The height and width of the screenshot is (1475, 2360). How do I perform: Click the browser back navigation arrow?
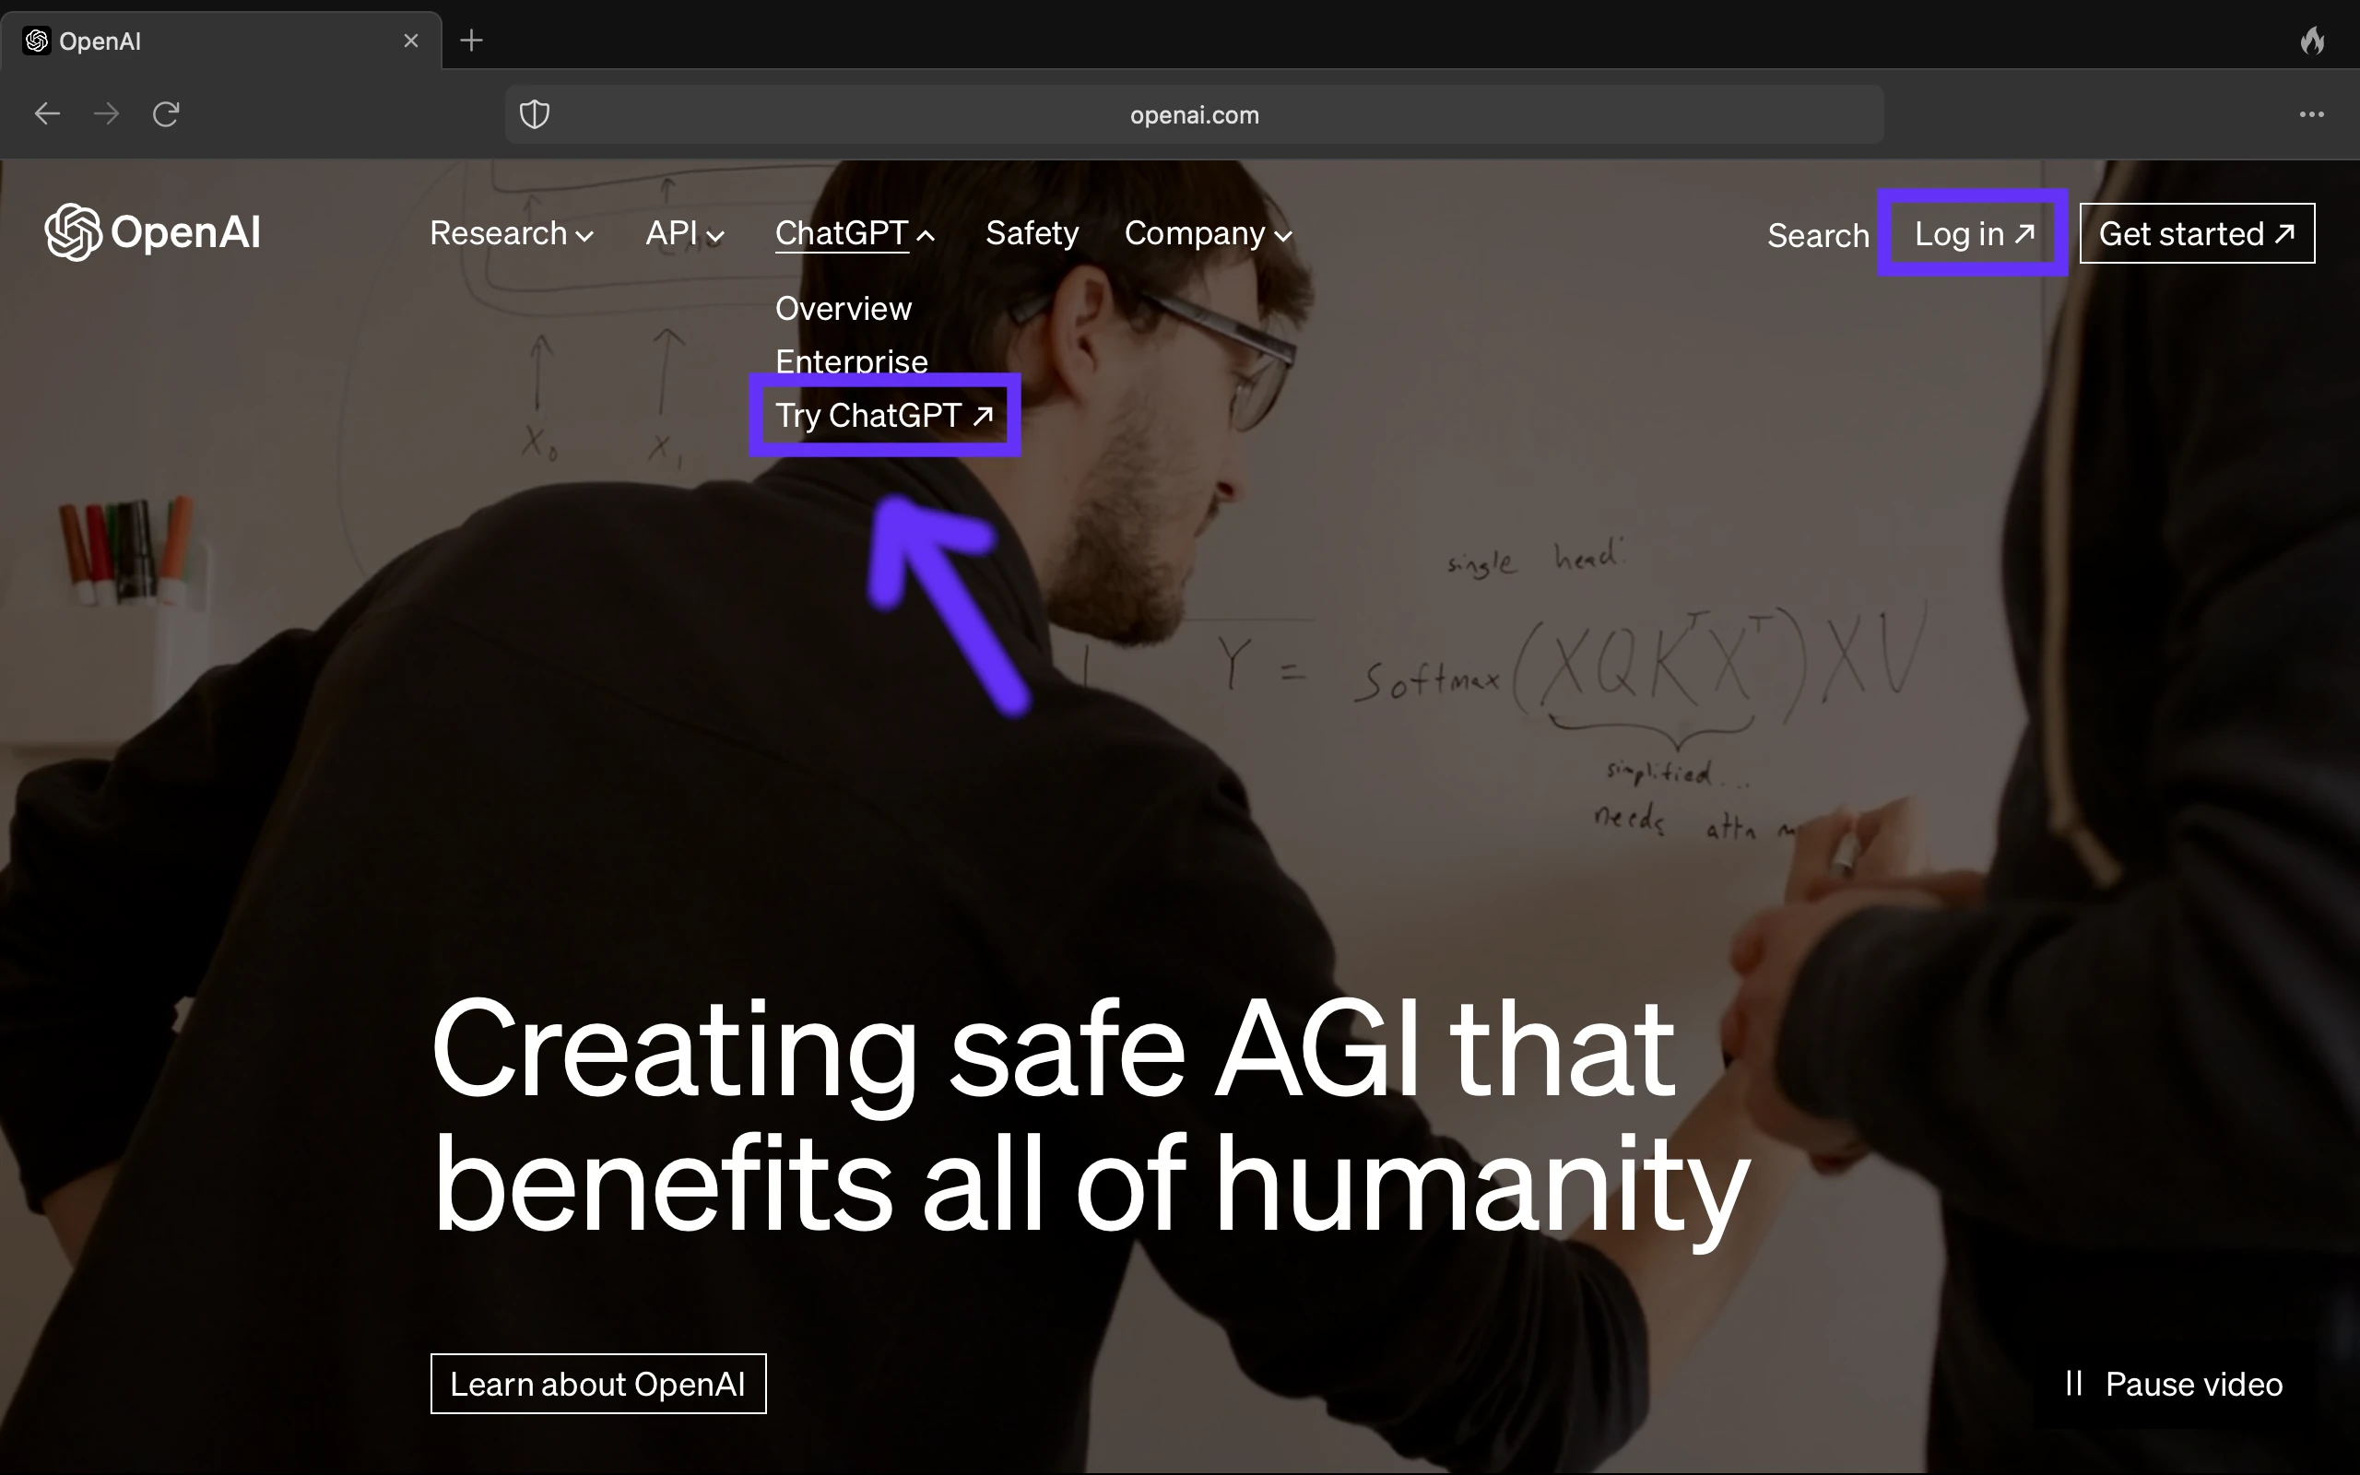46,114
